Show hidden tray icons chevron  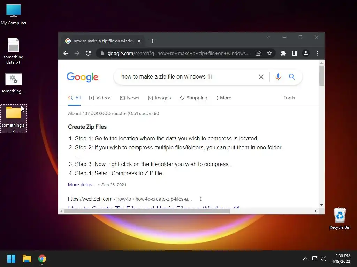pos(305,259)
